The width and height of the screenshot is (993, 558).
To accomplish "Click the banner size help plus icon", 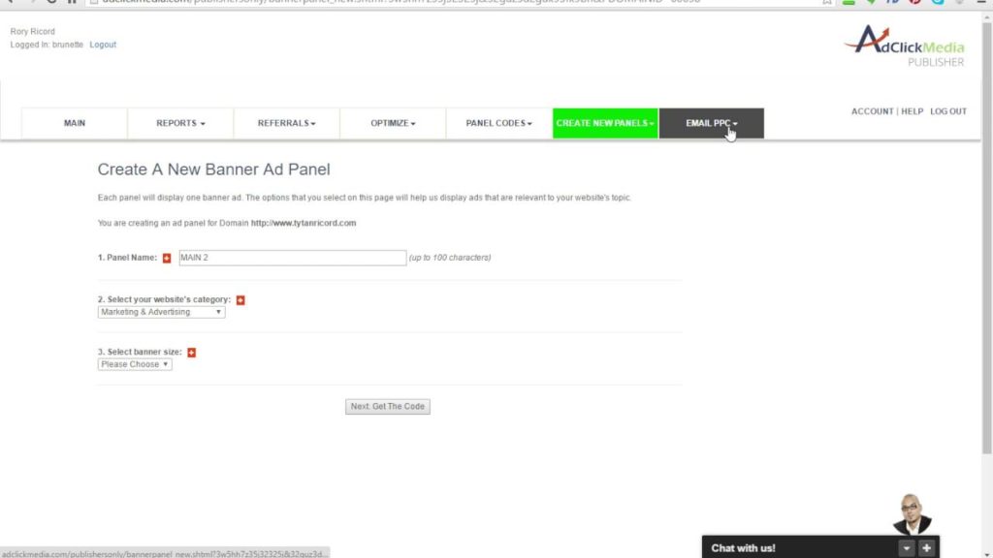I will pyautogui.click(x=191, y=353).
